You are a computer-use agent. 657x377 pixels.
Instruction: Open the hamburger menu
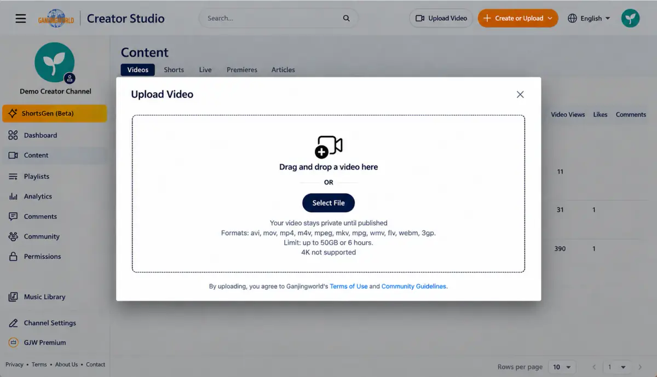pos(21,19)
